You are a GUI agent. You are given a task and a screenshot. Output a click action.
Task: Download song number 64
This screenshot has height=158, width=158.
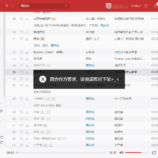(27, 145)
